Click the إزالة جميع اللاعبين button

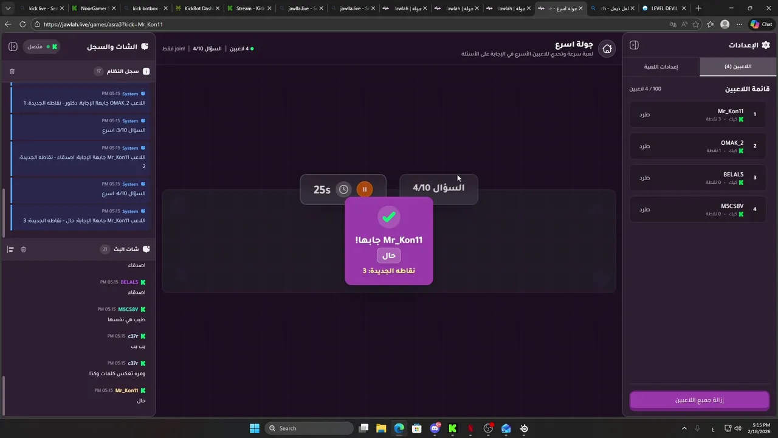700,400
